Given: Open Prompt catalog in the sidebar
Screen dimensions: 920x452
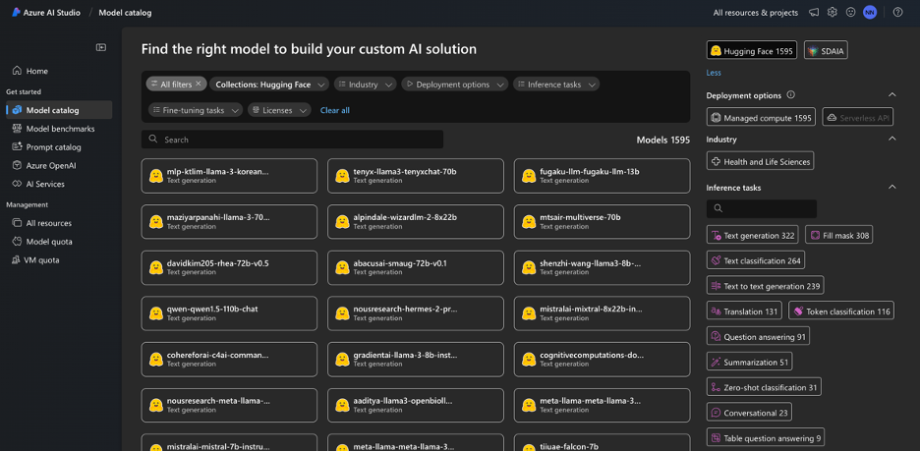Looking at the screenshot, I should coord(59,147).
